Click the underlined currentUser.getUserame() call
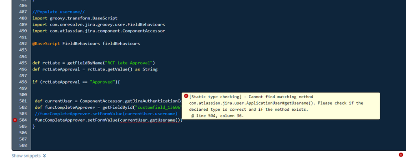406x159 pixels. coord(150,120)
